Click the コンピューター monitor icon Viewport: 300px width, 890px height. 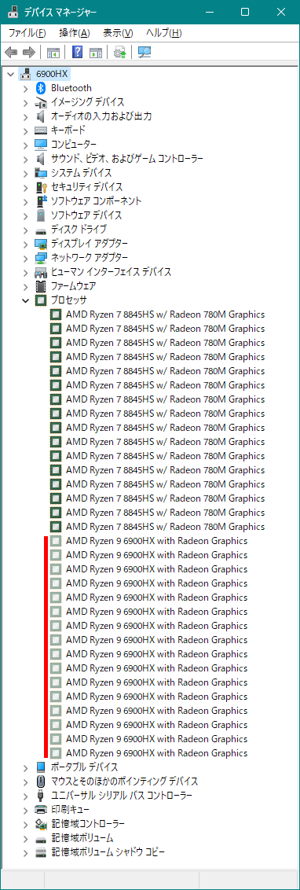[x=41, y=145]
